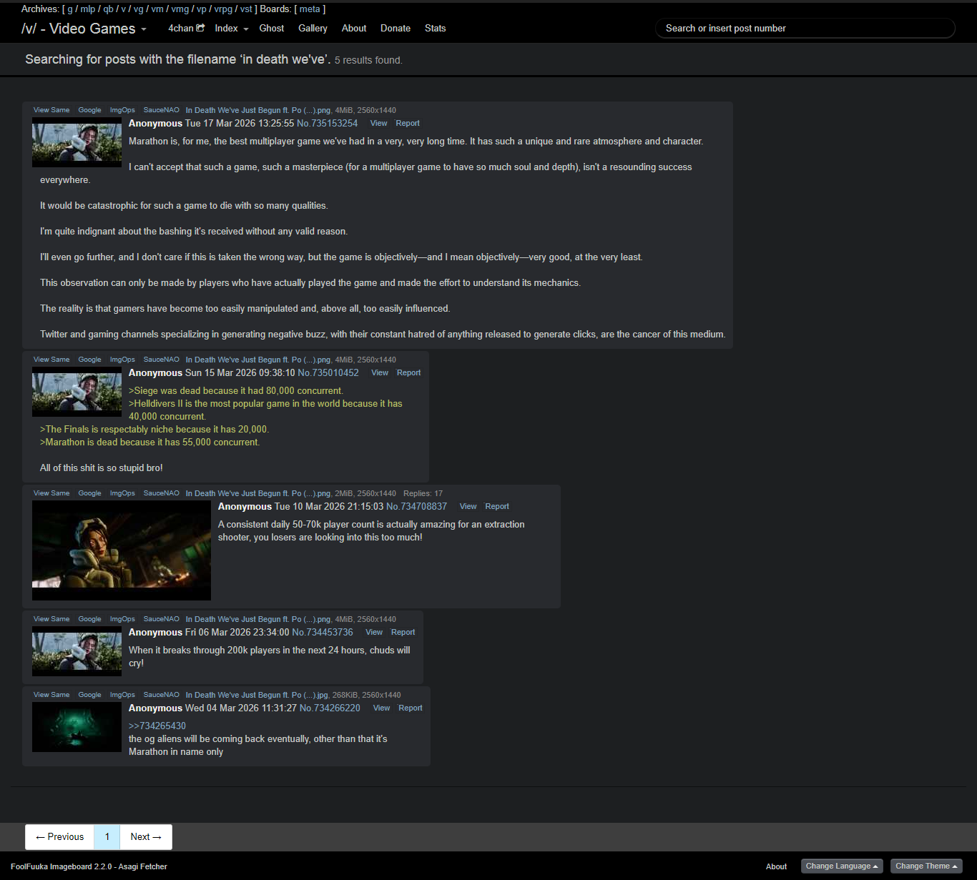Open the Index dropdown menu

click(232, 29)
